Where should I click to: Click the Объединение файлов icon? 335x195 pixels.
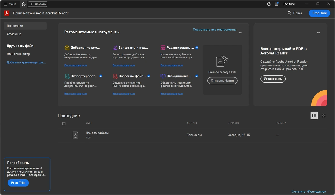pos(163,76)
